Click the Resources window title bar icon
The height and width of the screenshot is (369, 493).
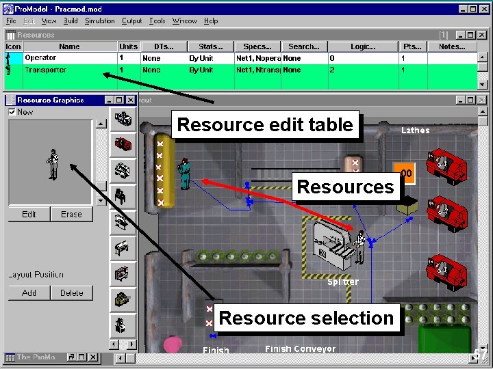click(x=10, y=35)
